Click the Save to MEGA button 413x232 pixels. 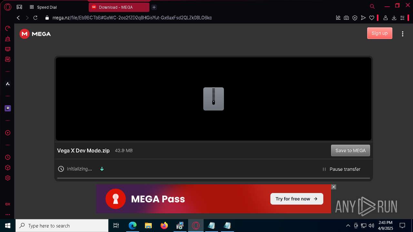point(350,150)
